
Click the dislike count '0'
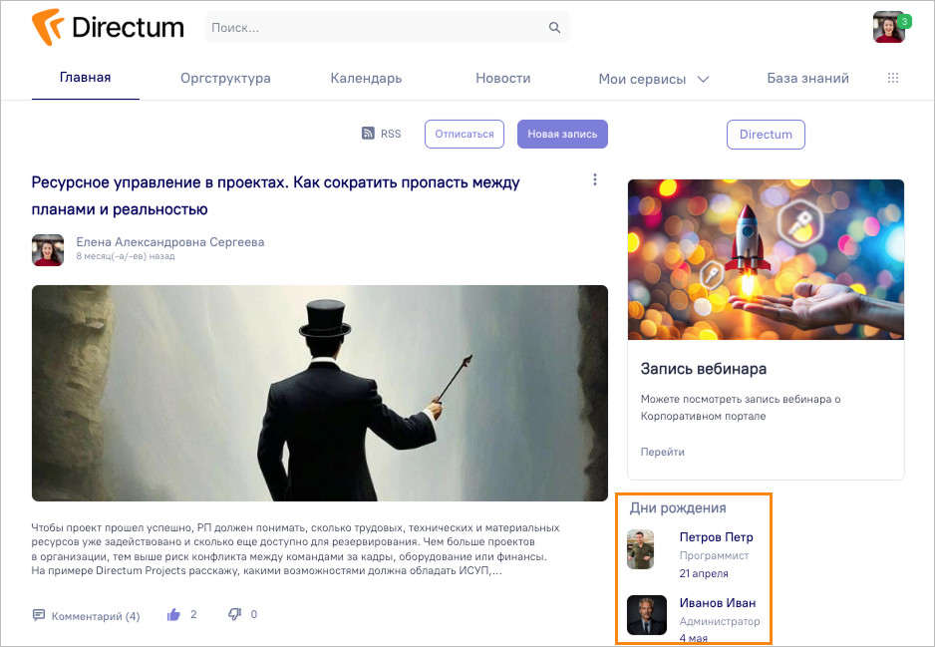tap(254, 614)
